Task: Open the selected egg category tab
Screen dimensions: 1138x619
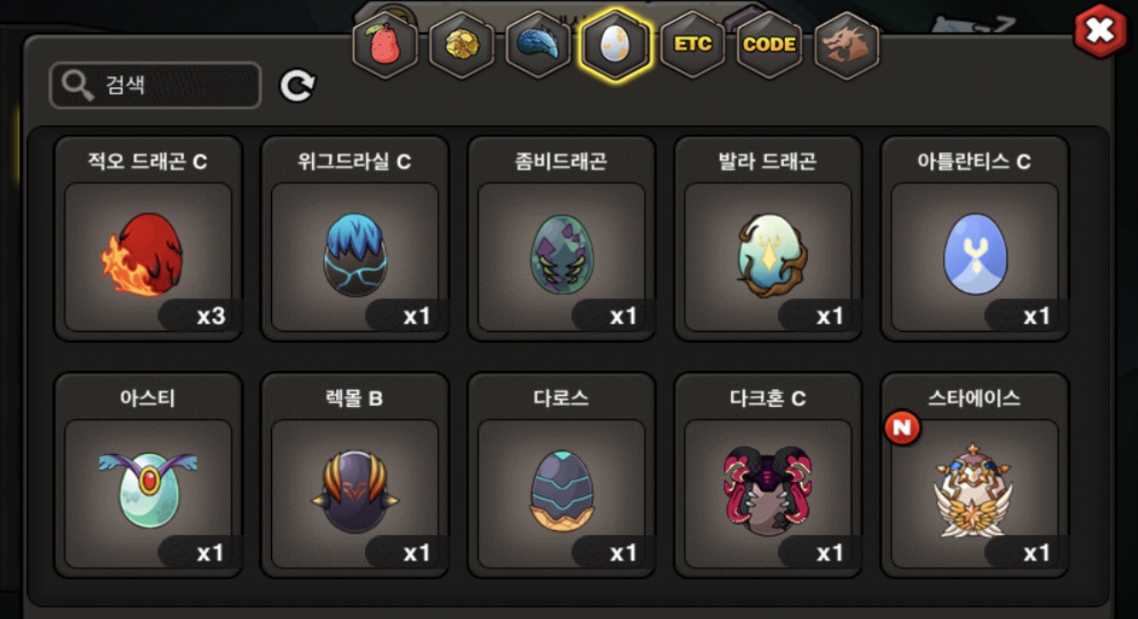Action: click(616, 44)
